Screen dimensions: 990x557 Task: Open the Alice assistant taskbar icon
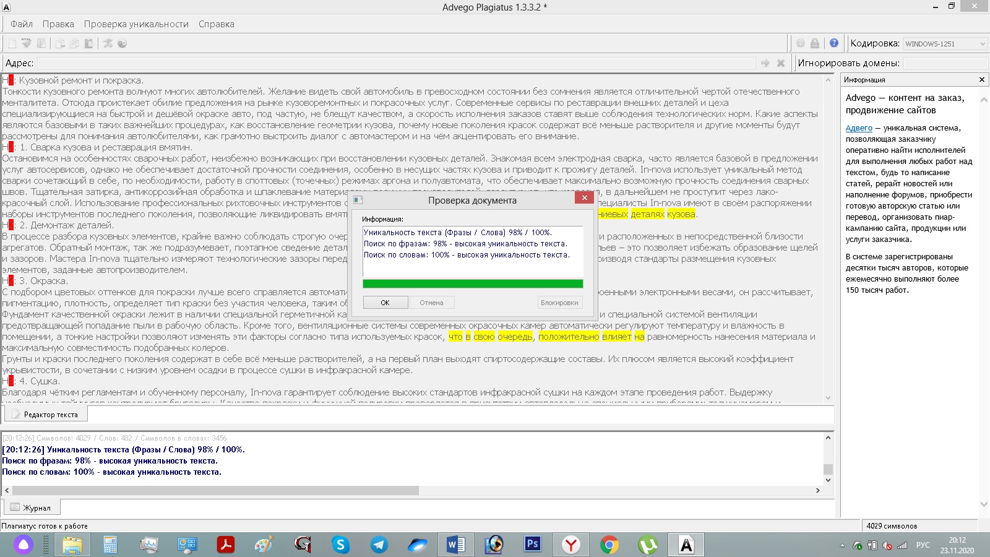pos(24,545)
